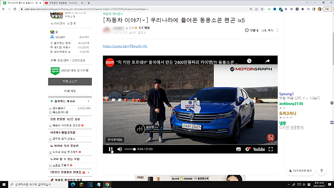Click the zoom magnifier in the address bar

pyautogui.click(x=251, y=9)
